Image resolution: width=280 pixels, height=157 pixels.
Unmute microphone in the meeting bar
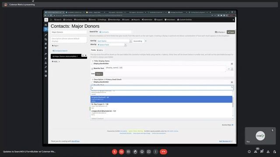point(115,152)
